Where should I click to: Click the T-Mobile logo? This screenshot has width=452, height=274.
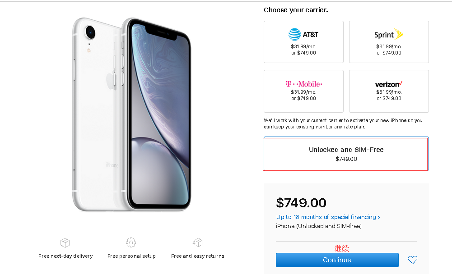(303, 84)
